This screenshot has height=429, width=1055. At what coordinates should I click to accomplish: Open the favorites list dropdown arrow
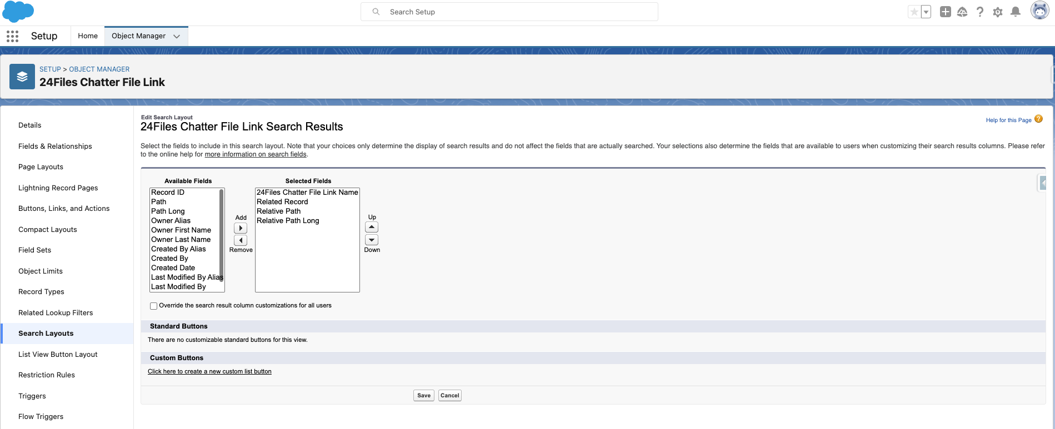[926, 12]
